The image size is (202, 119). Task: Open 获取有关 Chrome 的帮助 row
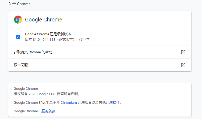point(100,52)
